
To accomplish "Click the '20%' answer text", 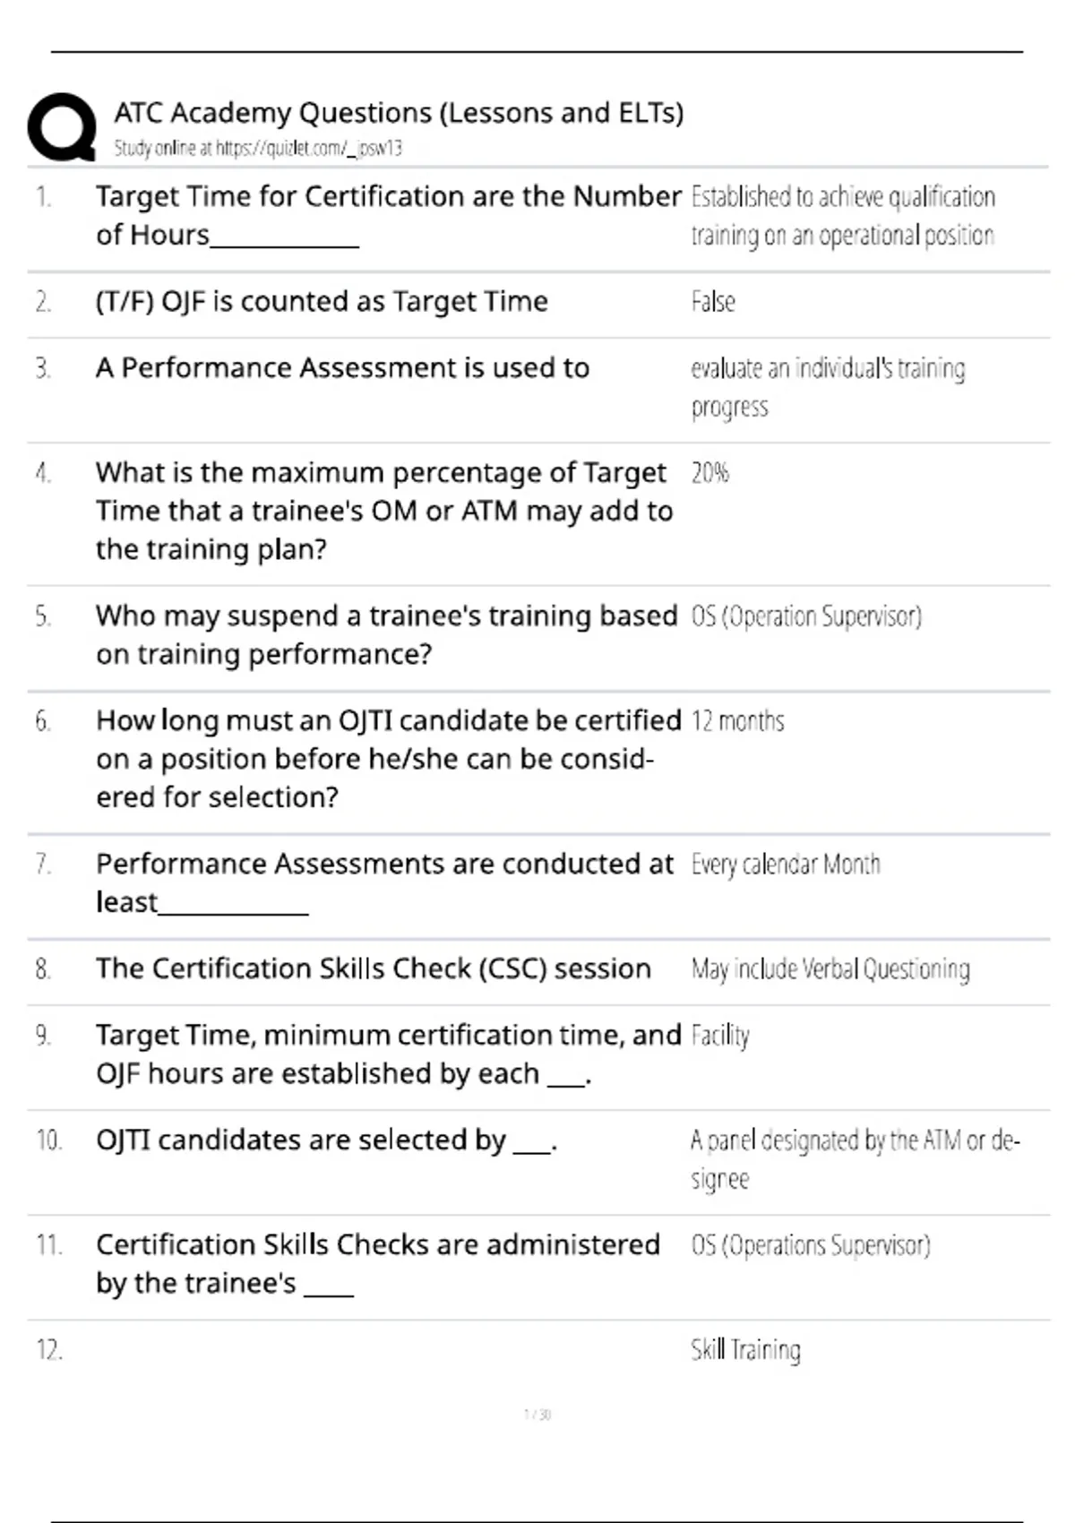I will pos(710,473).
